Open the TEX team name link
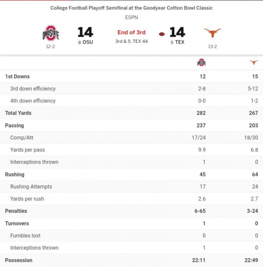 click(x=179, y=42)
